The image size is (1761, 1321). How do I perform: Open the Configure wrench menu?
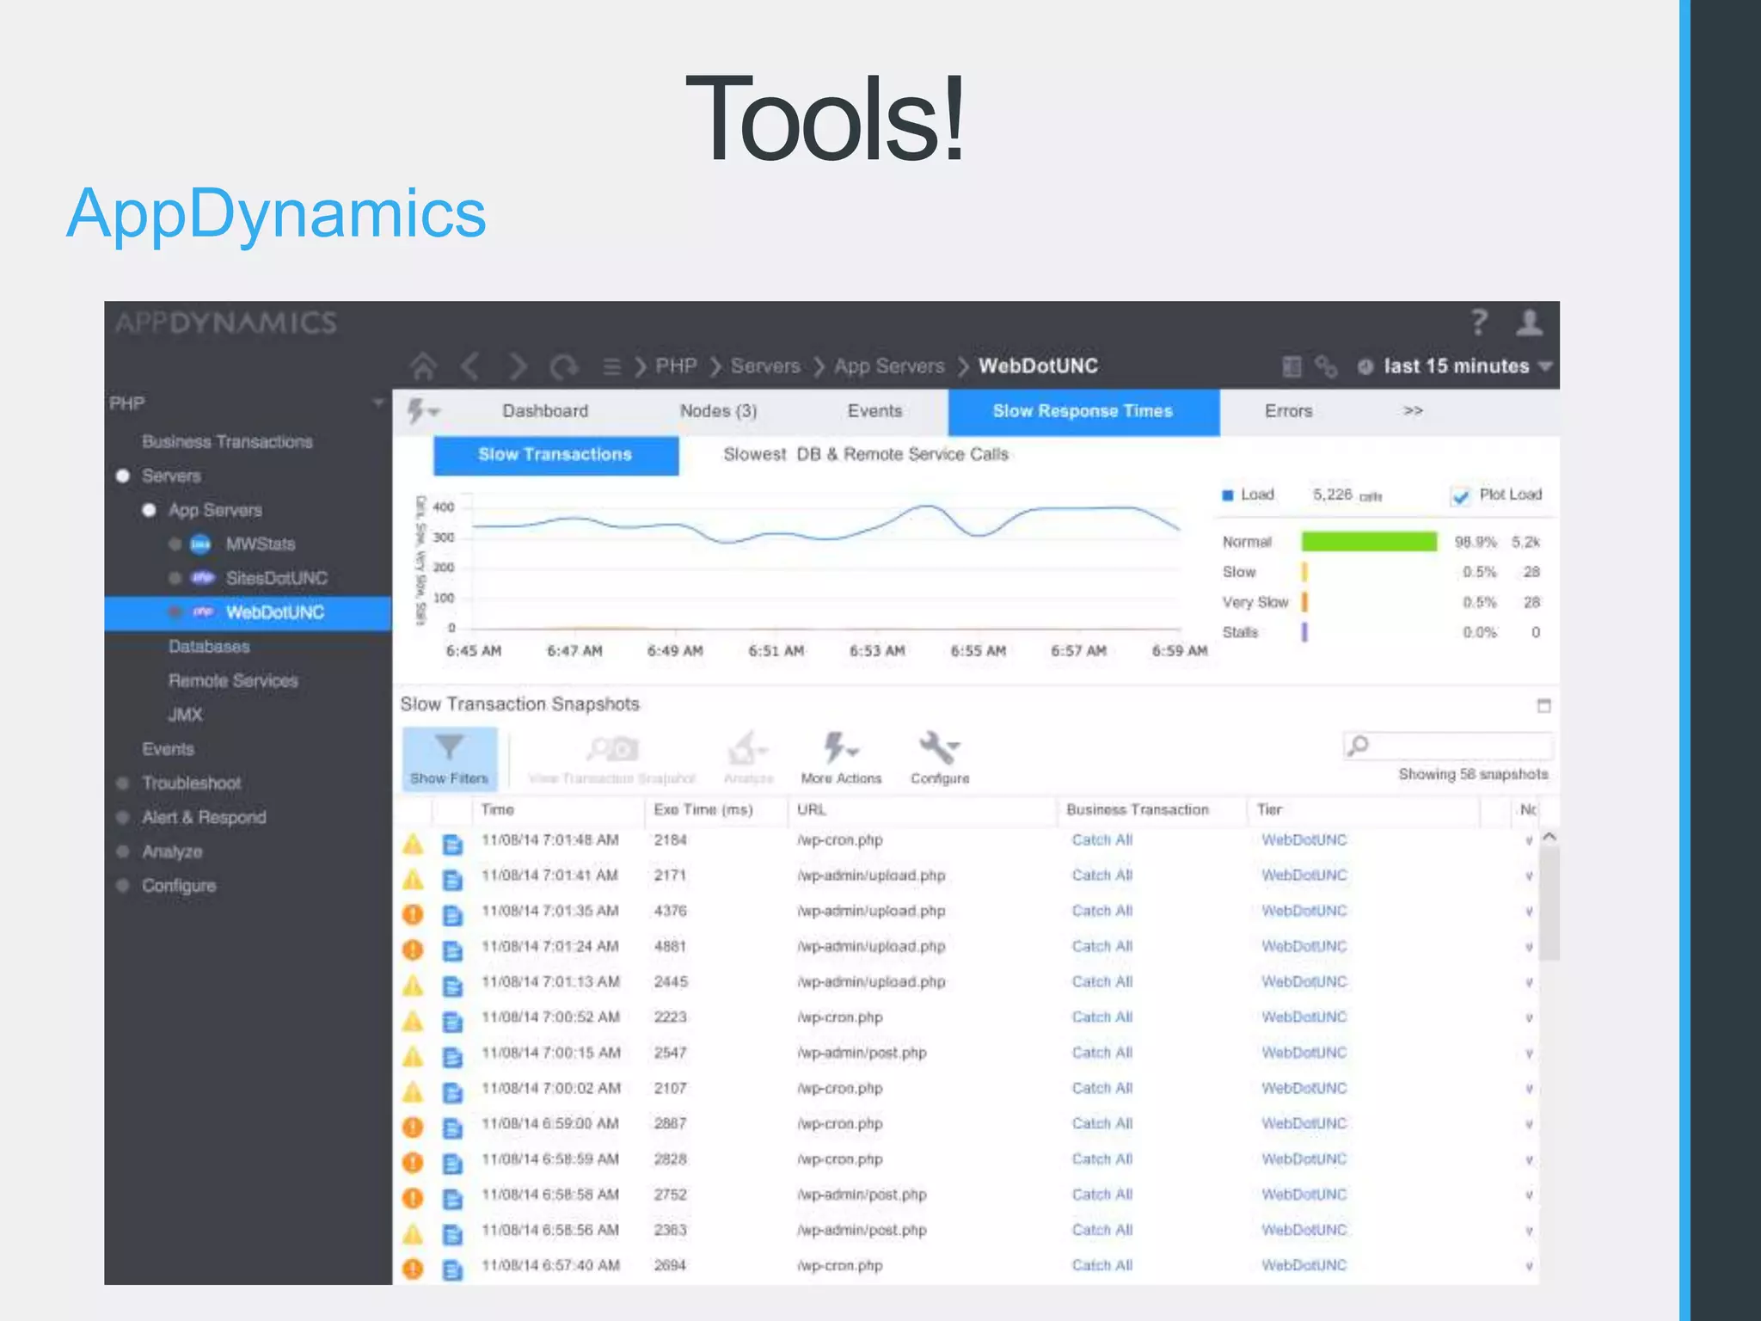[940, 758]
